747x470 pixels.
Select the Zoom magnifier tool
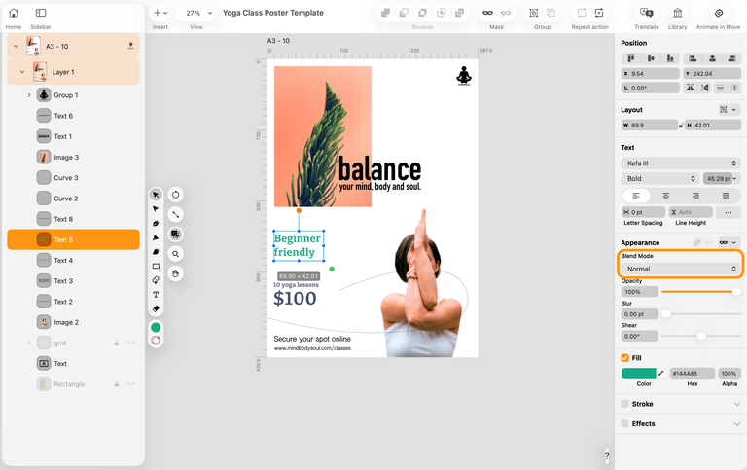click(x=176, y=254)
